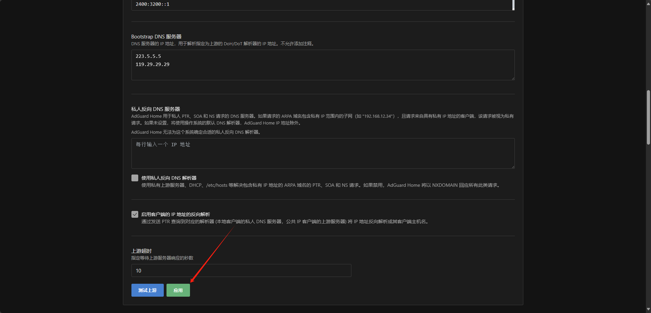The height and width of the screenshot is (313, 651).
Task: Click the page scrollbar down arrow
Action: [x=648, y=309]
